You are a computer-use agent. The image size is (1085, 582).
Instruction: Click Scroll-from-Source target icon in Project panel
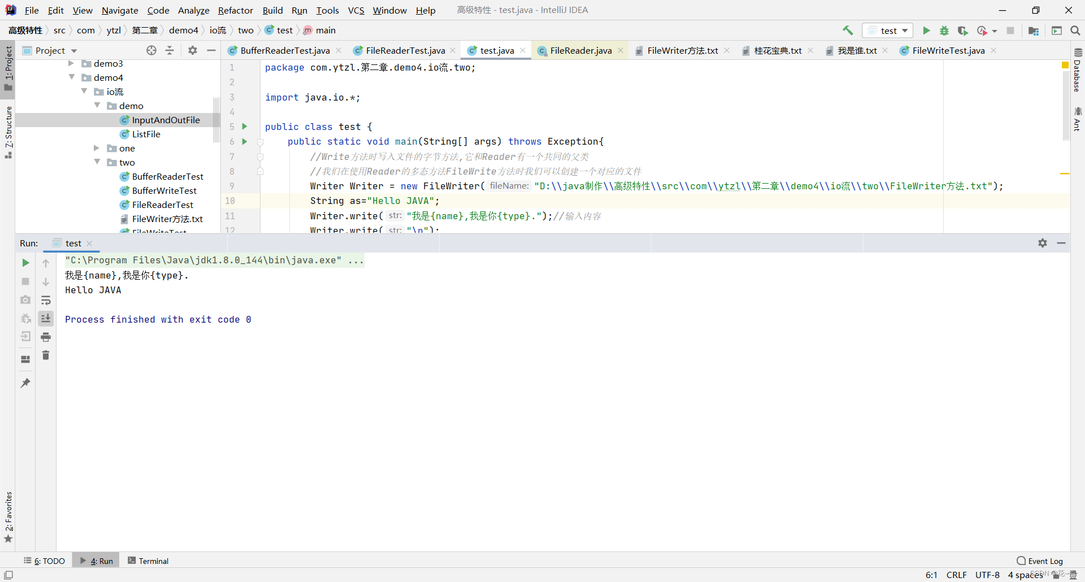point(151,50)
